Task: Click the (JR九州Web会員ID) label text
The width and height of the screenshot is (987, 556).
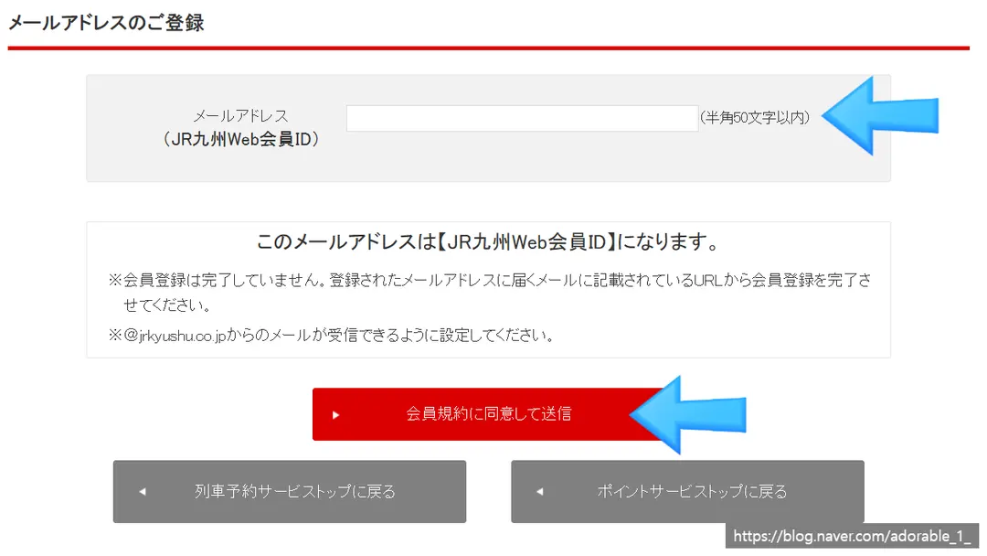Action: tap(240, 139)
